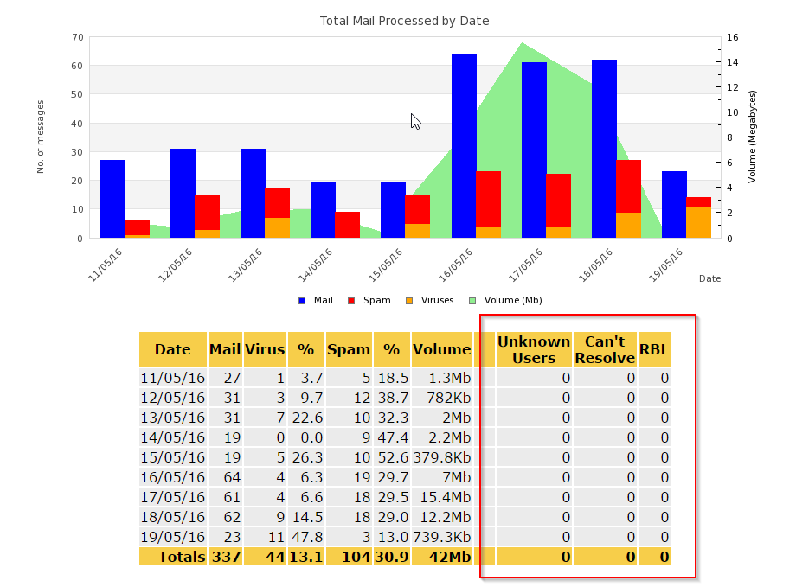Select the Volume column header
Image resolution: width=796 pixels, height=587 pixels.
coord(441,349)
